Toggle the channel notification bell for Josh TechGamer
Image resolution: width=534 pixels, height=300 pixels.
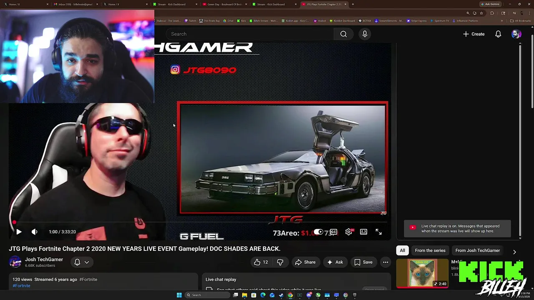pos(77,262)
